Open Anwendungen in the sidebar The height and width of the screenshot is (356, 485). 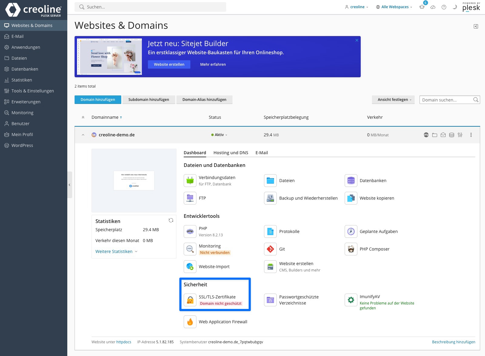[x=34, y=47]
